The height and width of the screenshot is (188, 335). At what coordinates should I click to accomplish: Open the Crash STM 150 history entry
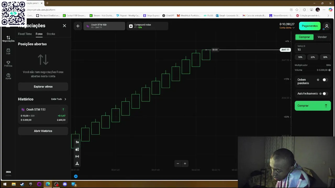pyautogui.click(x=43, y=114)
